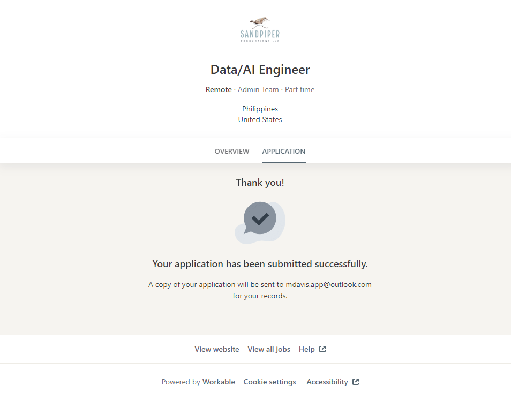Open the Help link in the footer
The image size is (511, 400).
tap(306, 349)
